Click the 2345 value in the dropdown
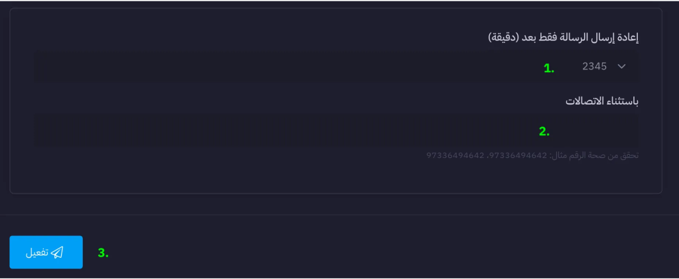Screen dimensions: 679x279 point(594,67)
